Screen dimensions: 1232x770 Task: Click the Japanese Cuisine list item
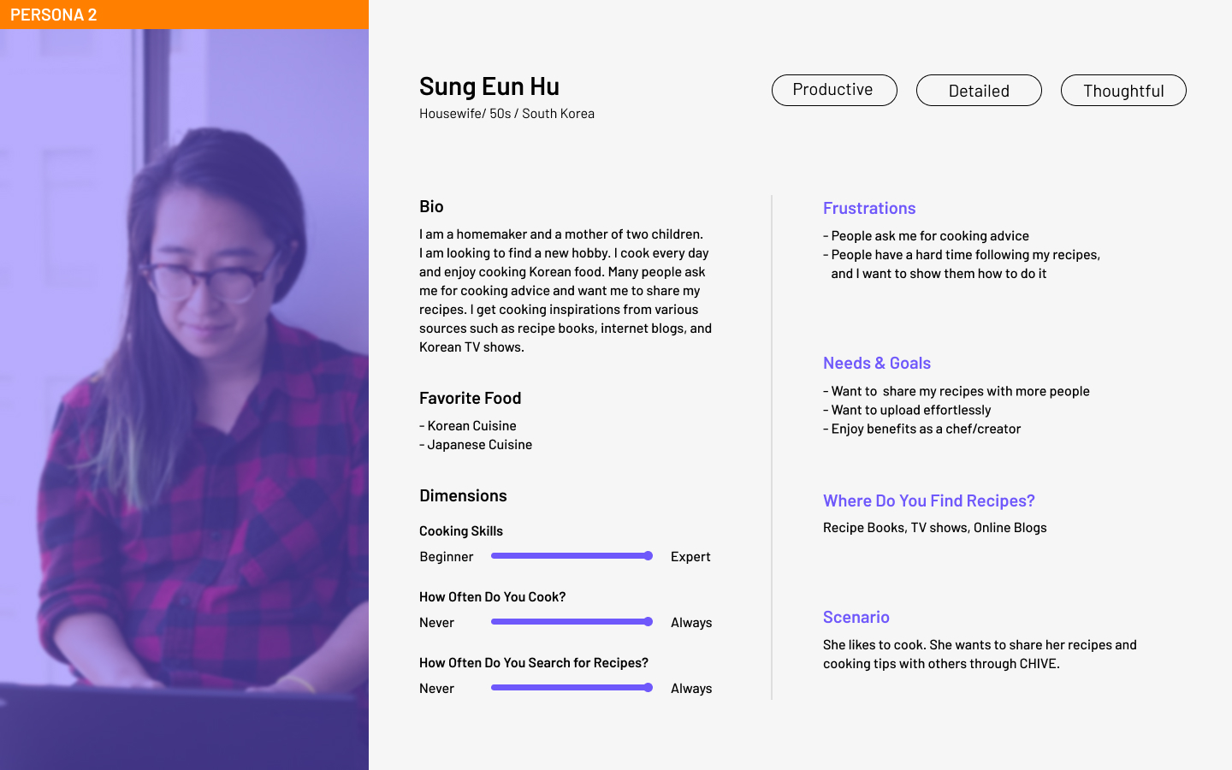[x=476, y=445]
